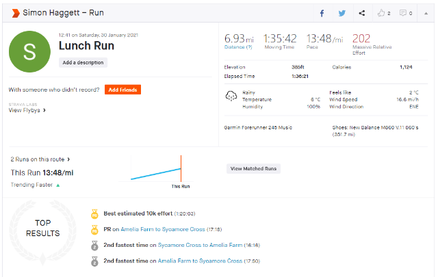Click the Distance help question mark link
The image size is (438, 277).
[248, 47]
